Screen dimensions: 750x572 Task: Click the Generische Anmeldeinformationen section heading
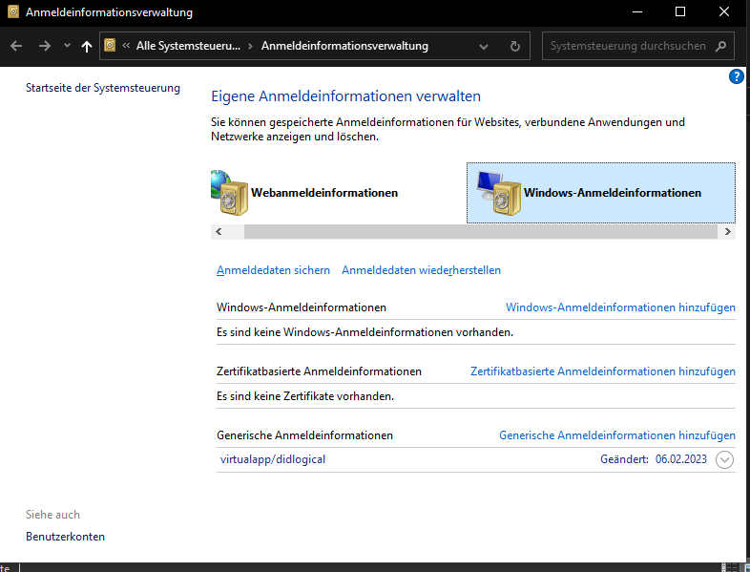tap(304, 435)
